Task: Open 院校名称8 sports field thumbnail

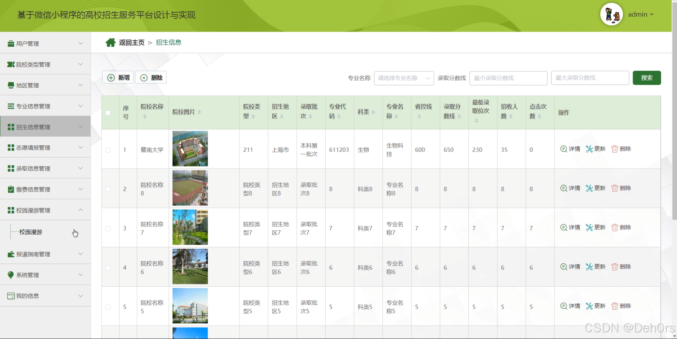Action: pos(190,188)
